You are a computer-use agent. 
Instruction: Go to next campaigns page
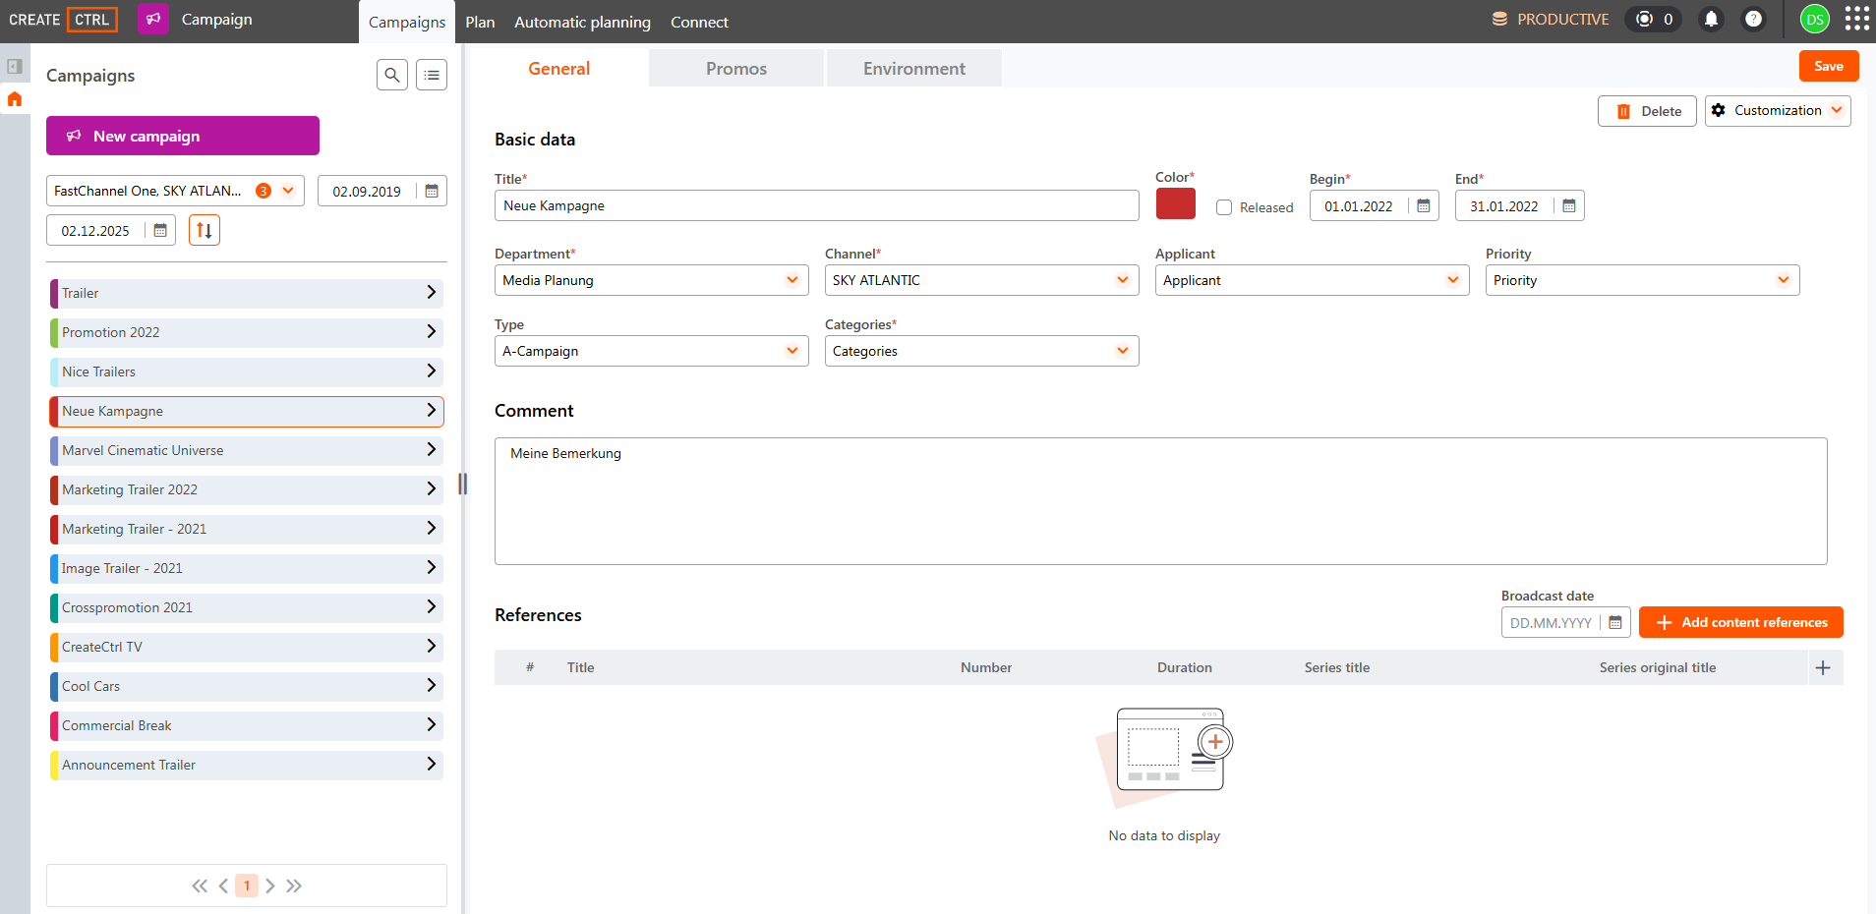coord(270,885)
